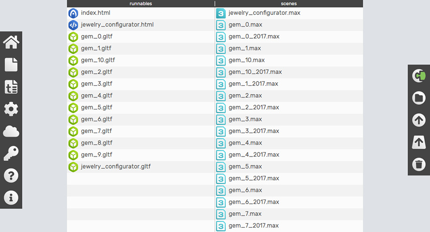Open settings gear in left sidebar
The height and width of the screenshot is (232, 430).
(11, 109)
